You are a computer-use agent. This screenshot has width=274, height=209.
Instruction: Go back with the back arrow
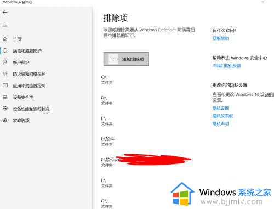pyautogui.click(x=5, y=13)
